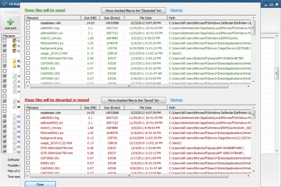Image resolution: width=281 pixels, height=187 pixels.
Task: Tick the checkbox for Indiv01_64.key in the saved list
Action: coord(28,38)
